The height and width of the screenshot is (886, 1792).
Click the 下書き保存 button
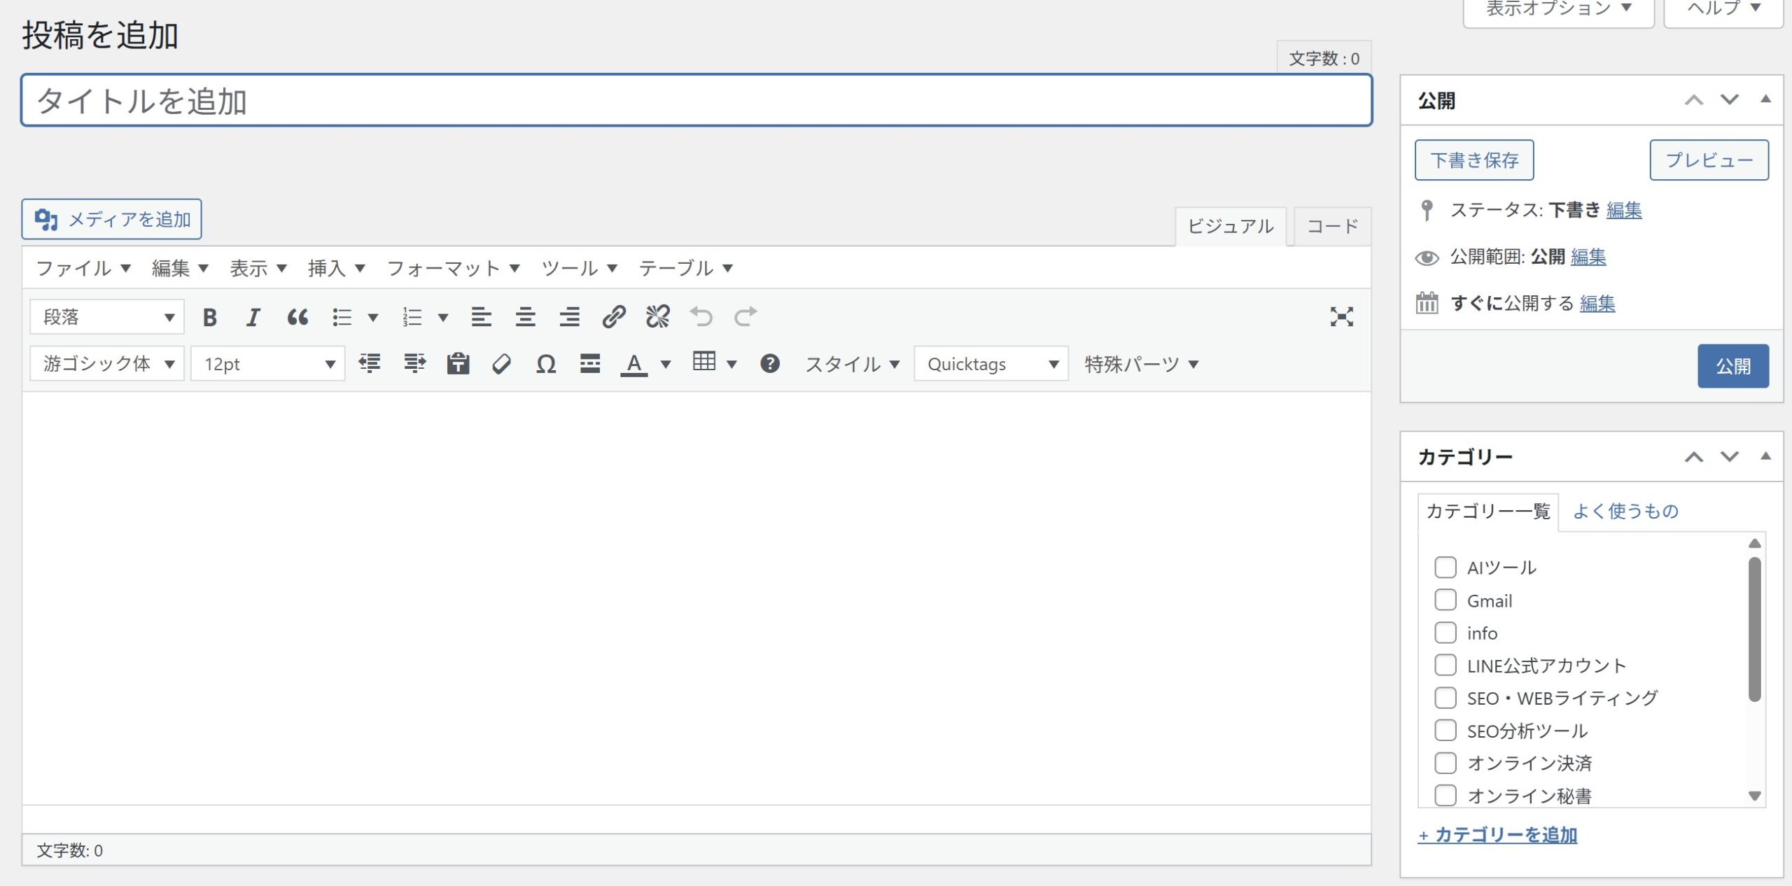coord(1473,160)
